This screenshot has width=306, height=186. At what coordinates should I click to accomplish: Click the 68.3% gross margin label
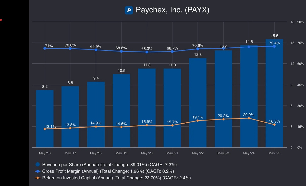[147, 48]
